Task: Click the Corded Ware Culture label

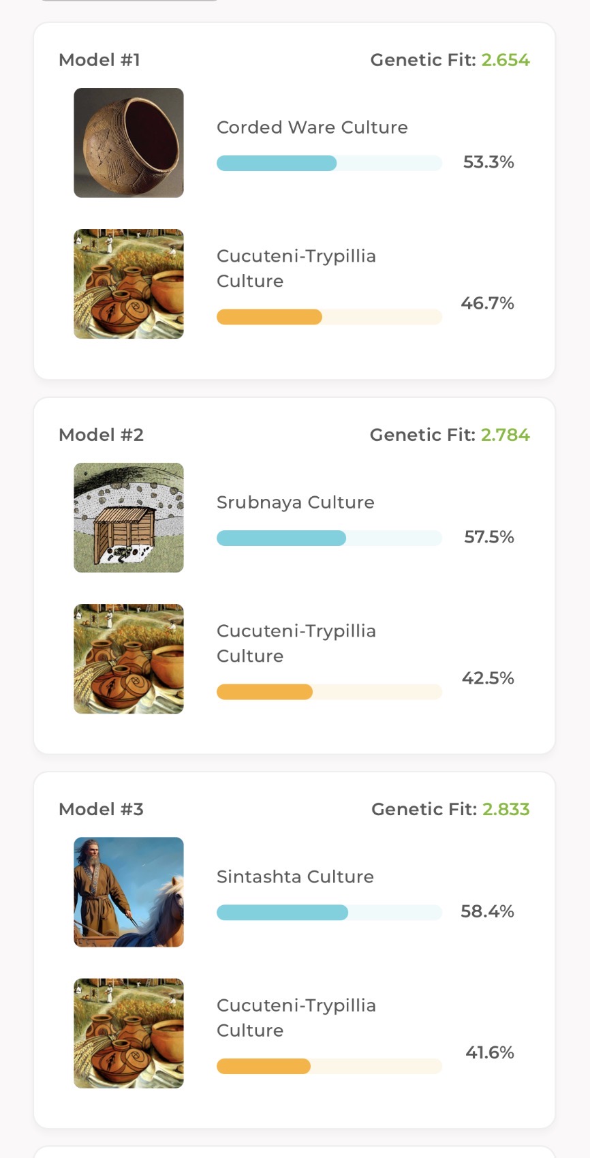Action: [x=312, y=127]
